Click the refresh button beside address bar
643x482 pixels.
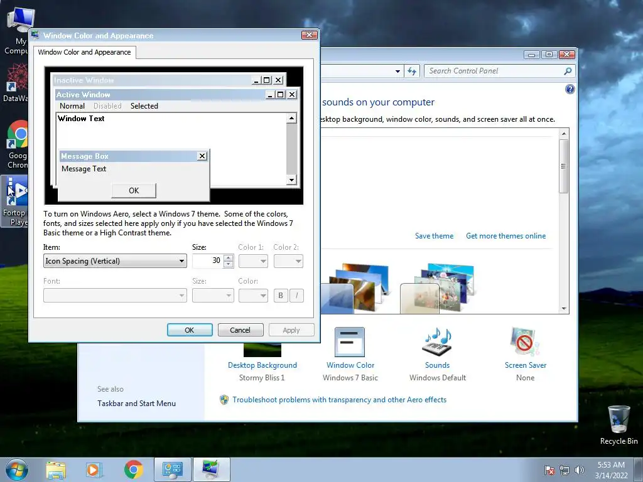412,72
